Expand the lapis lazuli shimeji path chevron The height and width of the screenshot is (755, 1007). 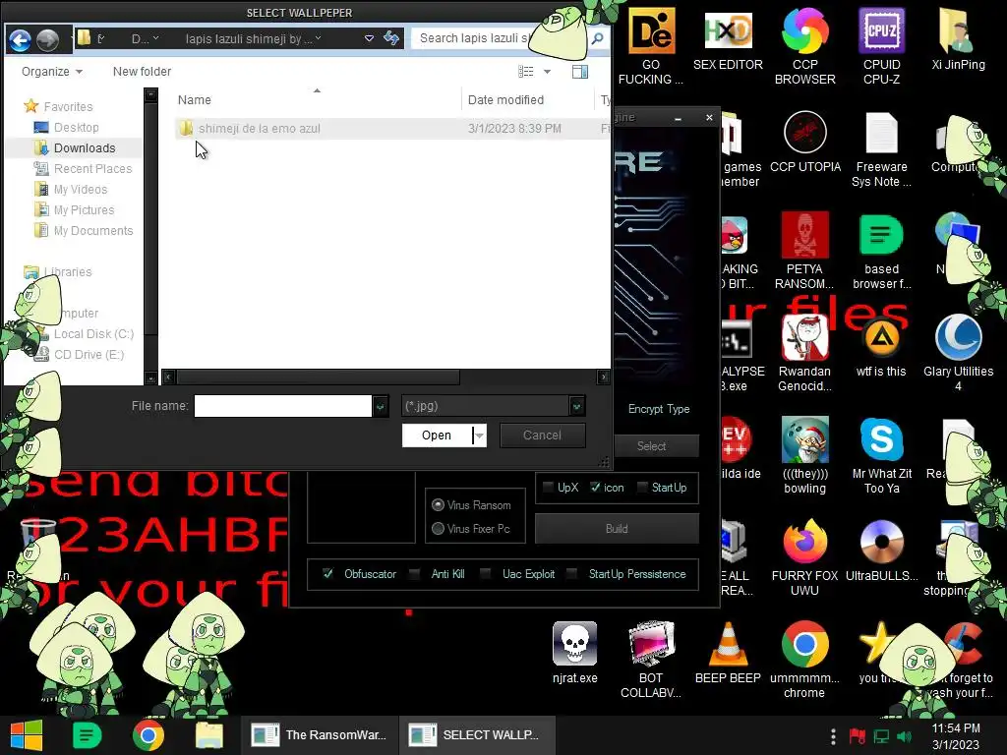point(318,38)
